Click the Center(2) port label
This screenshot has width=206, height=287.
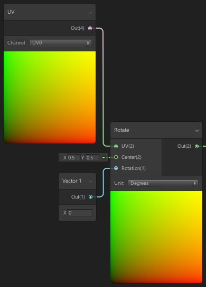132,157
